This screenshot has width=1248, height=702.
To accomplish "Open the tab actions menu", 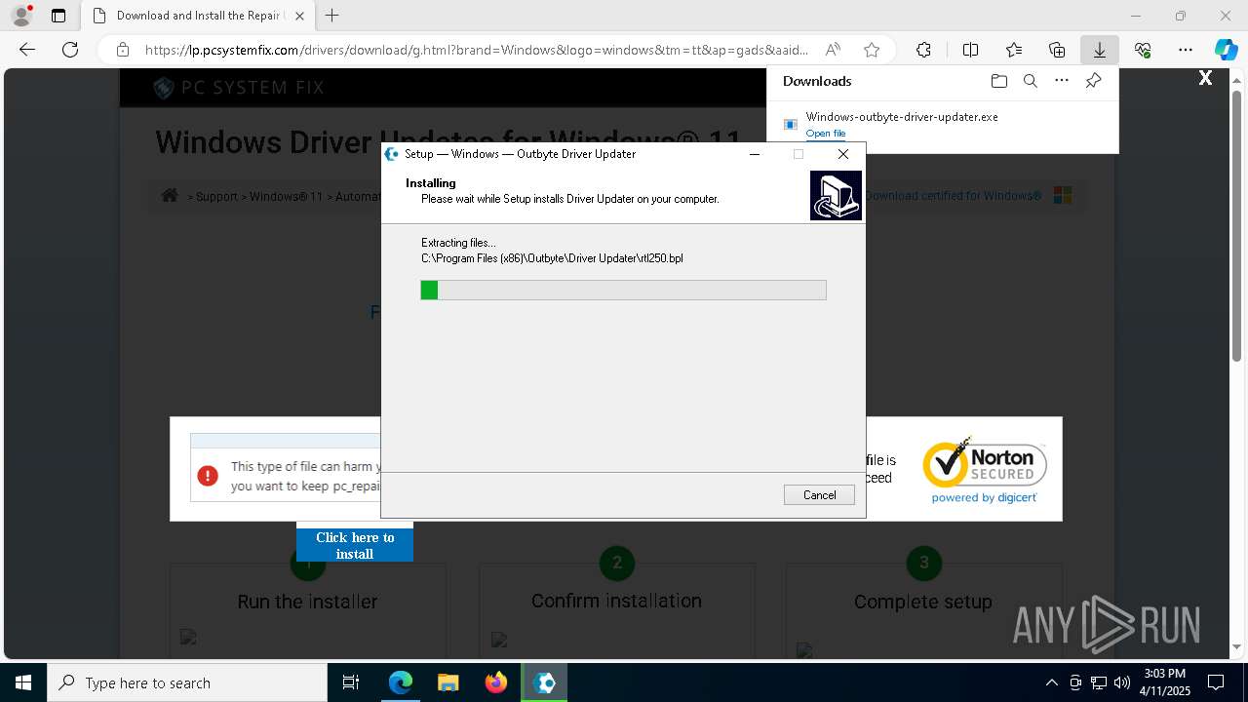I will click(x=58, y=16).
